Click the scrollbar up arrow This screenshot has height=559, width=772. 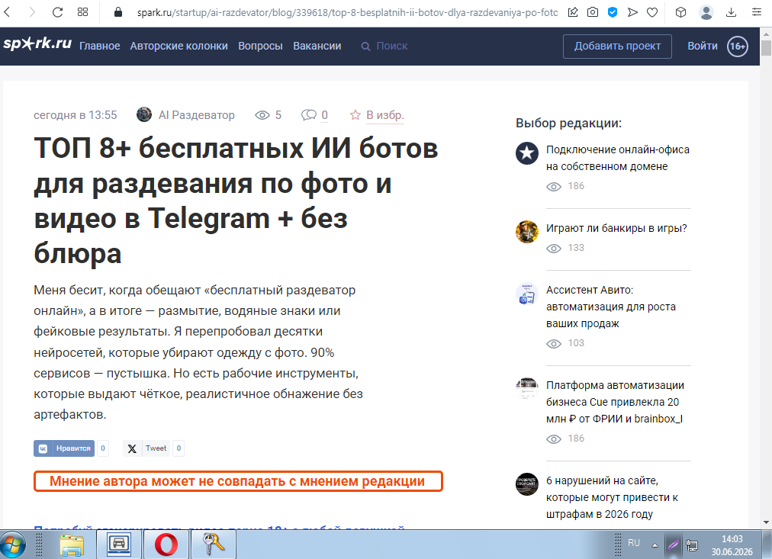point(766,34)
